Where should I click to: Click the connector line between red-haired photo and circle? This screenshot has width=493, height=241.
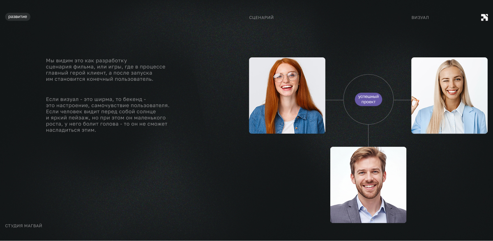[334, 100]
